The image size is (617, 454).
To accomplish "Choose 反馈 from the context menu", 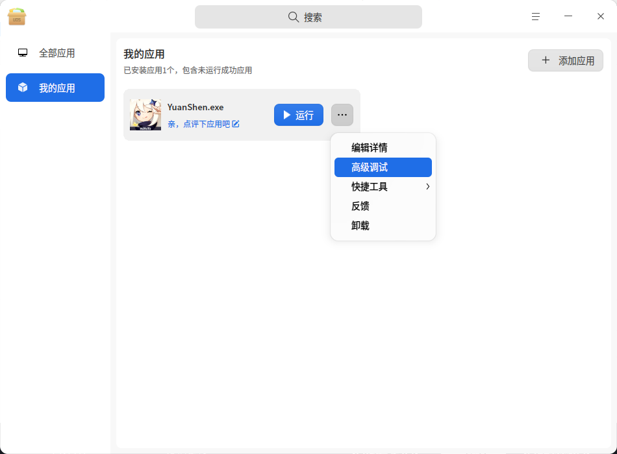I will pos(383,206).
